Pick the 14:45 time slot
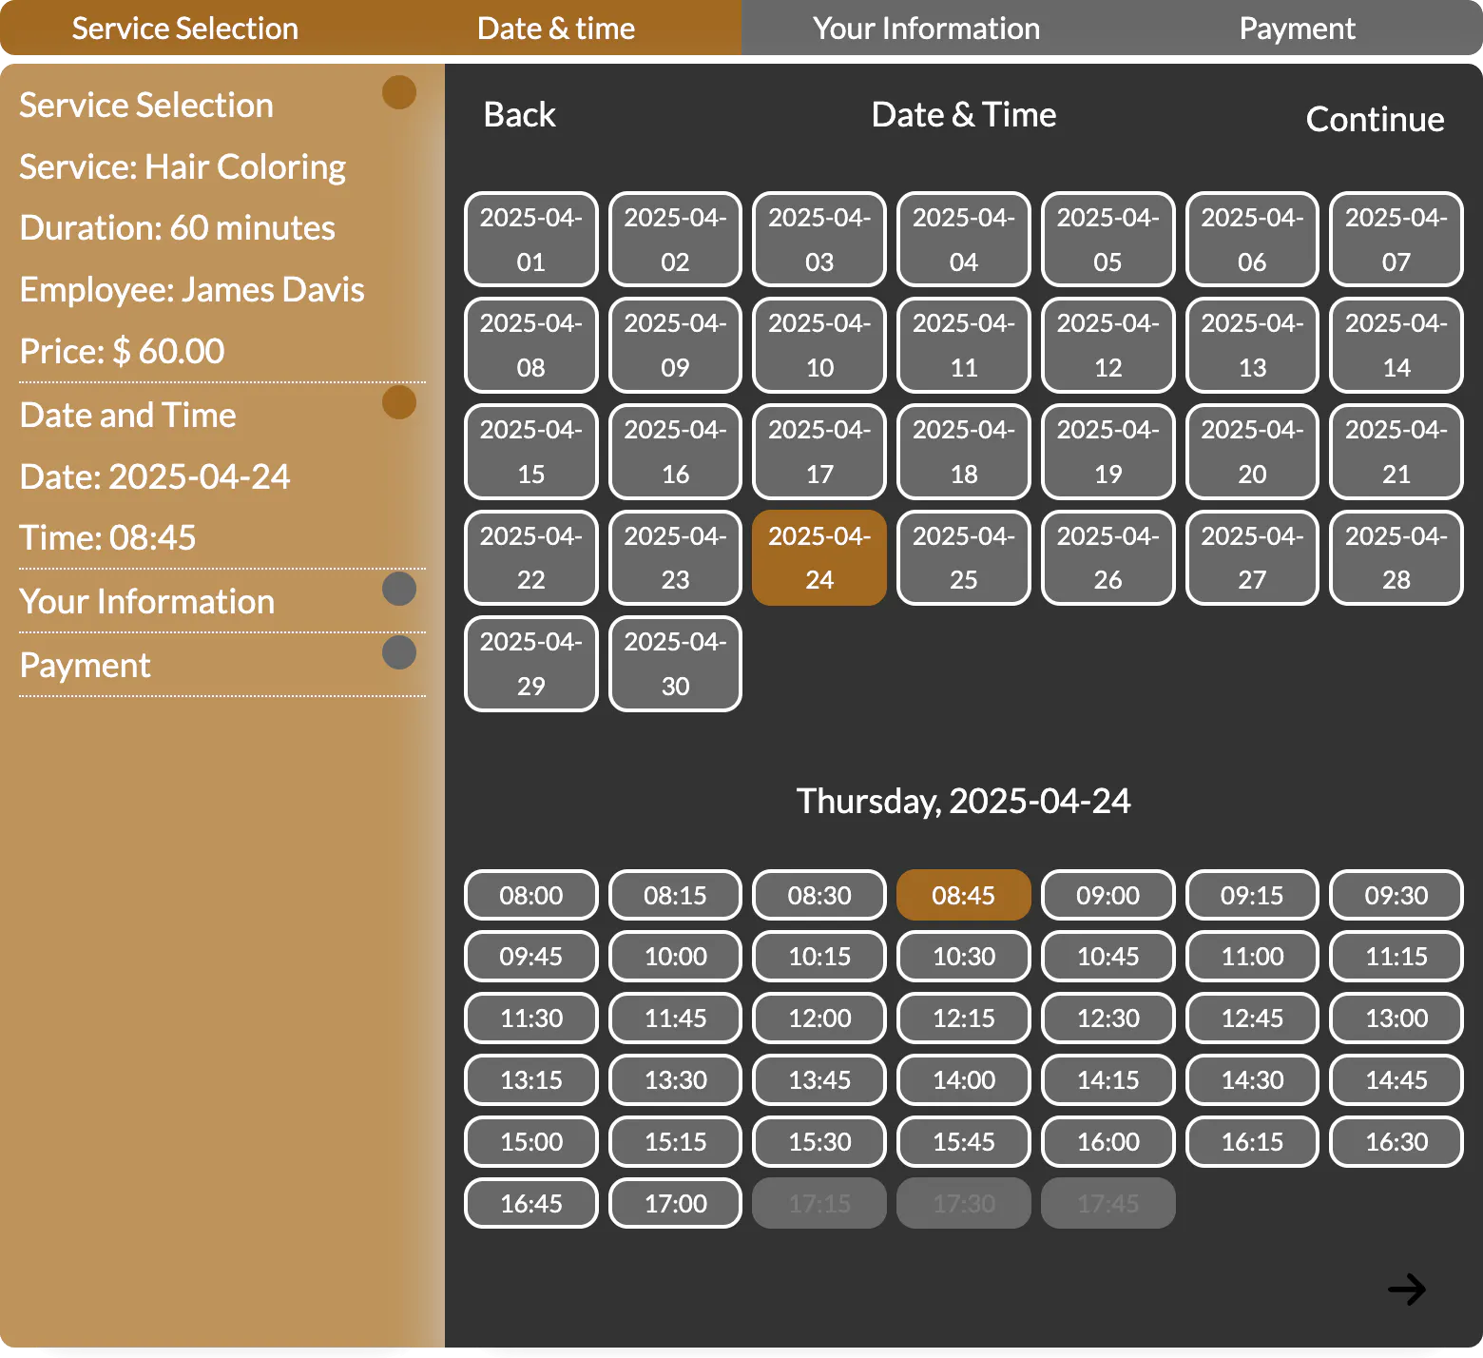The width and height of the screenshot is (1483, 1358). (1396, 1080)
